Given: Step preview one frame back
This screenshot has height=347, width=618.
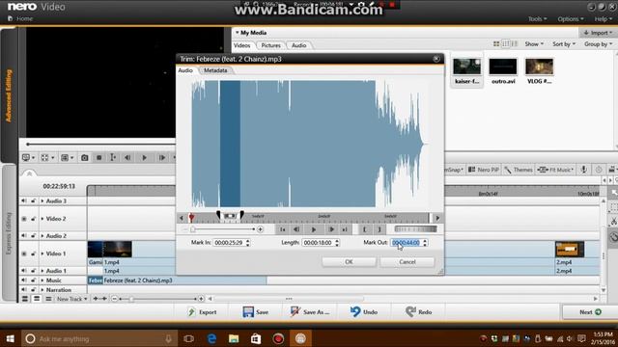Looking at the screenshot, I should click(127, 158).
